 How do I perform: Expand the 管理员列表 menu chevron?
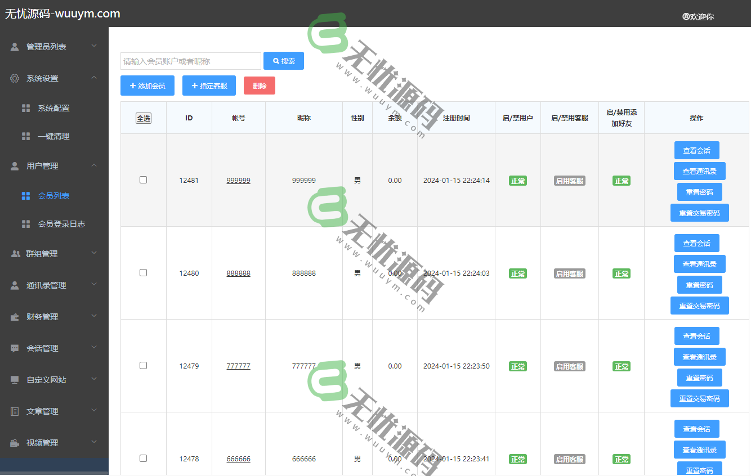coord(94,46)
